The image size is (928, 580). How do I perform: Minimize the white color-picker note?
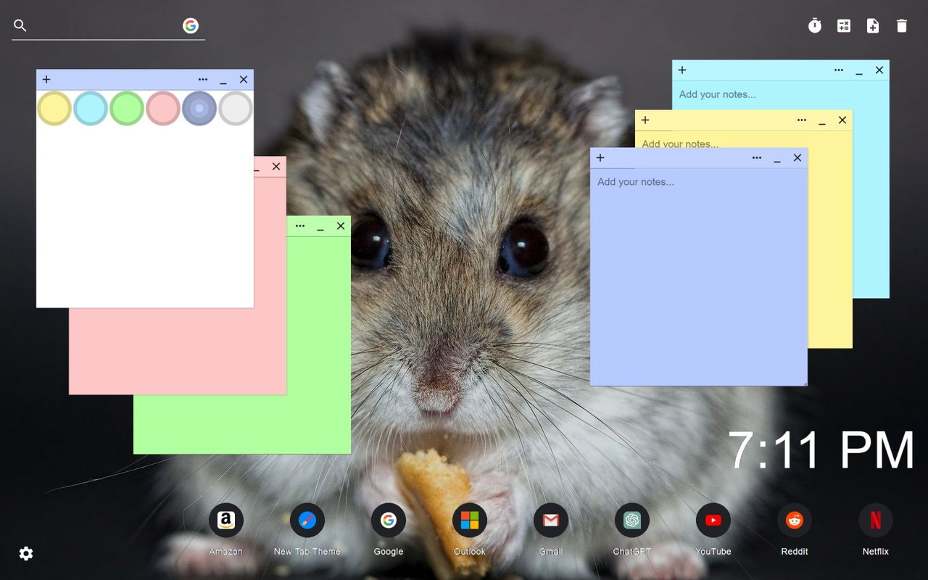click(x=223, y=81)
